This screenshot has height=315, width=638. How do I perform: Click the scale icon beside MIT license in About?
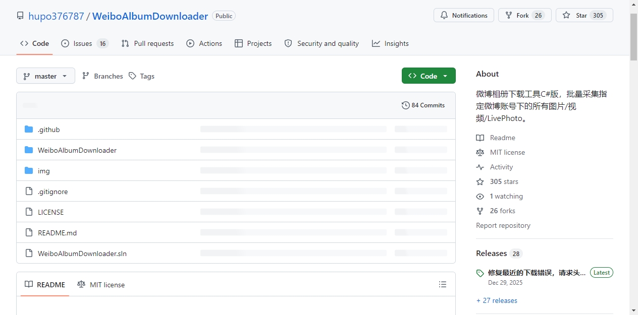coord(480,152)
